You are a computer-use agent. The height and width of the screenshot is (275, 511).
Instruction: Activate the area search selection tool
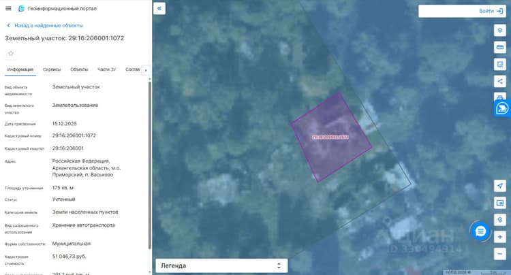pos(500,64)
